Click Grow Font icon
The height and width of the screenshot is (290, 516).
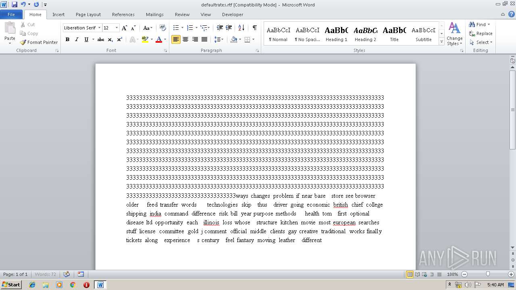point(125,28)
